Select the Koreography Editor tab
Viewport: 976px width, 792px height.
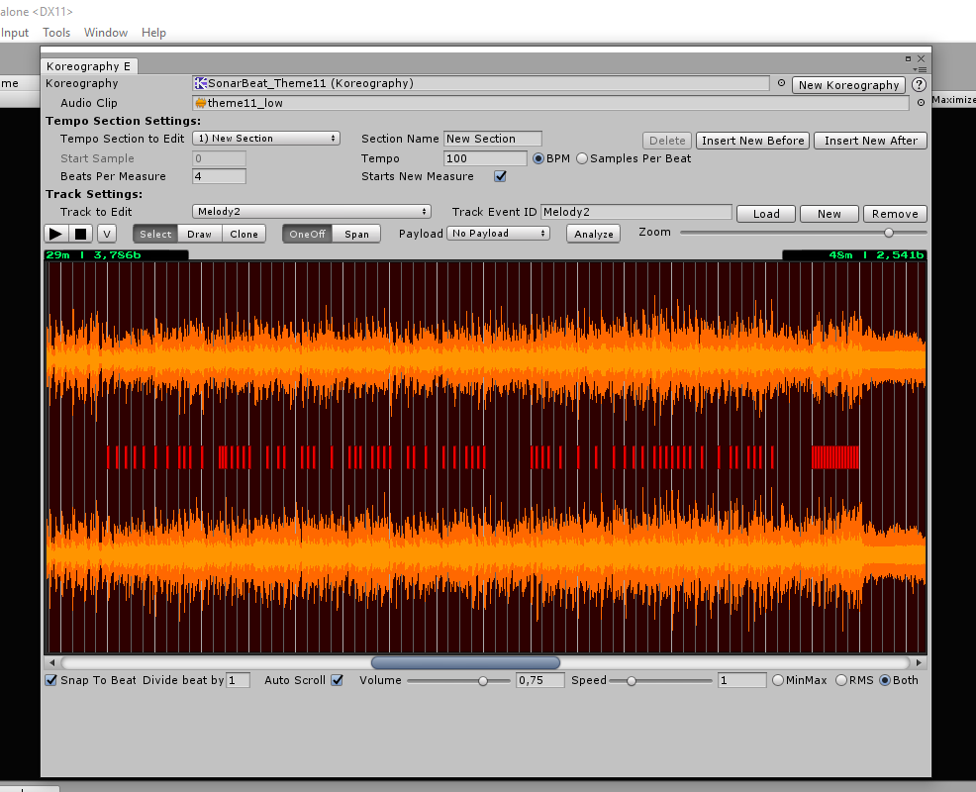(x=88, y=66)
